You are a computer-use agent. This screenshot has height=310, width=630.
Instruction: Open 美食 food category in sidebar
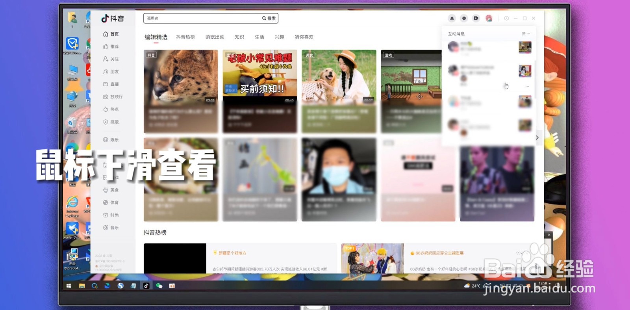click(x=111, y=190)
